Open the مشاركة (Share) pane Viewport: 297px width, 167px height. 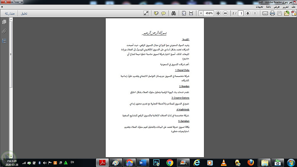point(10,13)
